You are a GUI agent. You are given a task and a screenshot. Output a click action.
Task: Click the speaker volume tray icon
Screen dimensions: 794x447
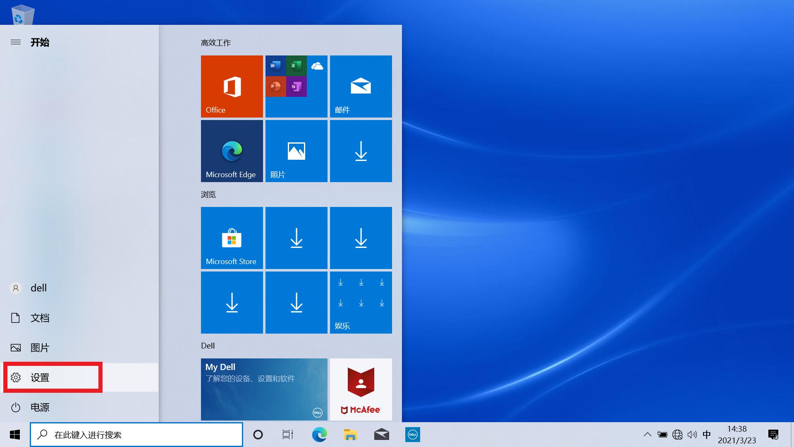pyautogui.click(x=692, y=435)
